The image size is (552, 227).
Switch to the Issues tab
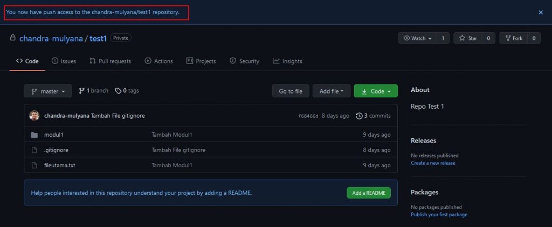point(64,61)
